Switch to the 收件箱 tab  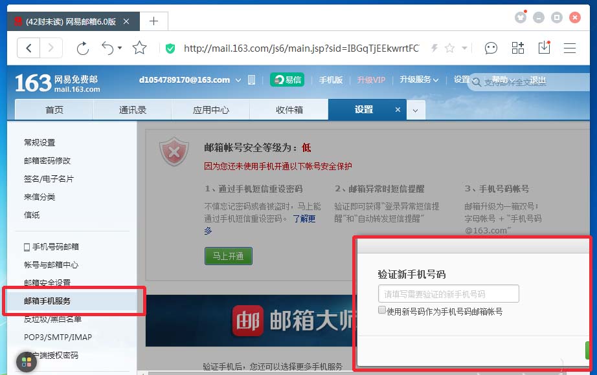(289, 109)
